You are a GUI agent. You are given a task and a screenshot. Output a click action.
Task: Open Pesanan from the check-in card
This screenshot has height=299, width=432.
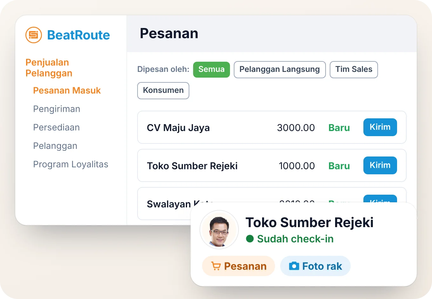(239, 266)
